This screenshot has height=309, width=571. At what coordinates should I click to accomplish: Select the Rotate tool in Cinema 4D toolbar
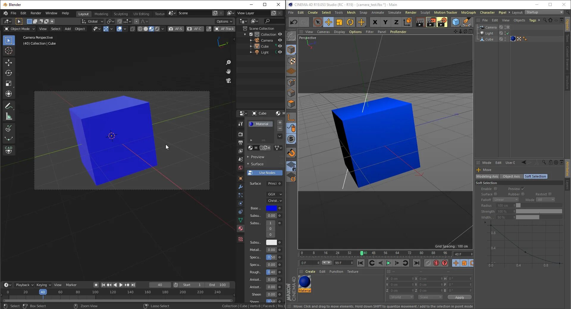350,22
